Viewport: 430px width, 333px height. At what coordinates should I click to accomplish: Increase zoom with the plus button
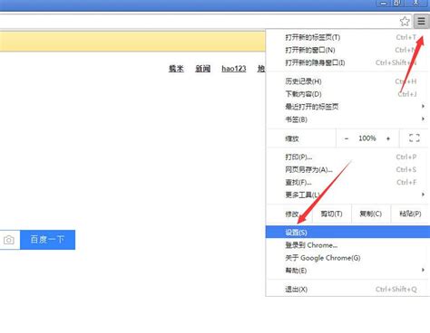388,138
